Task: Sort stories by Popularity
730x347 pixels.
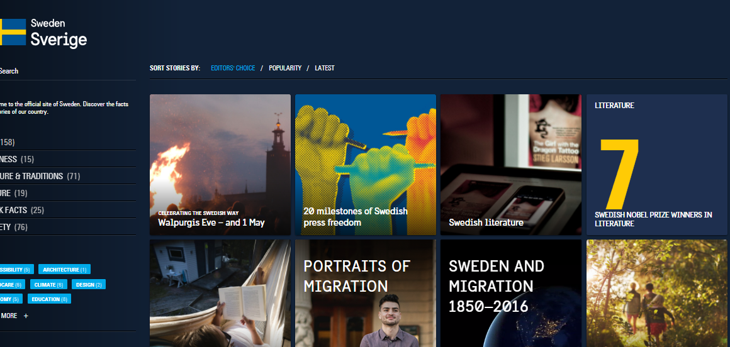Action: [x=285, y=68]
